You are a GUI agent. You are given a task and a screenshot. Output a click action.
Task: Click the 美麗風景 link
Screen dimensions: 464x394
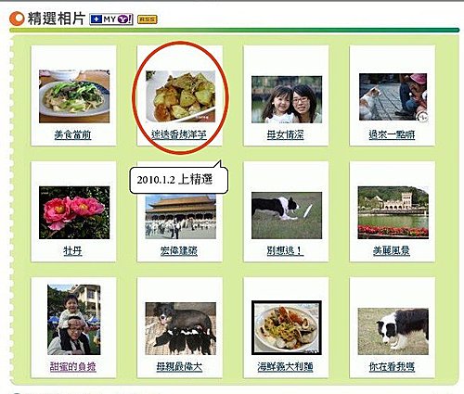click(392, 250)
